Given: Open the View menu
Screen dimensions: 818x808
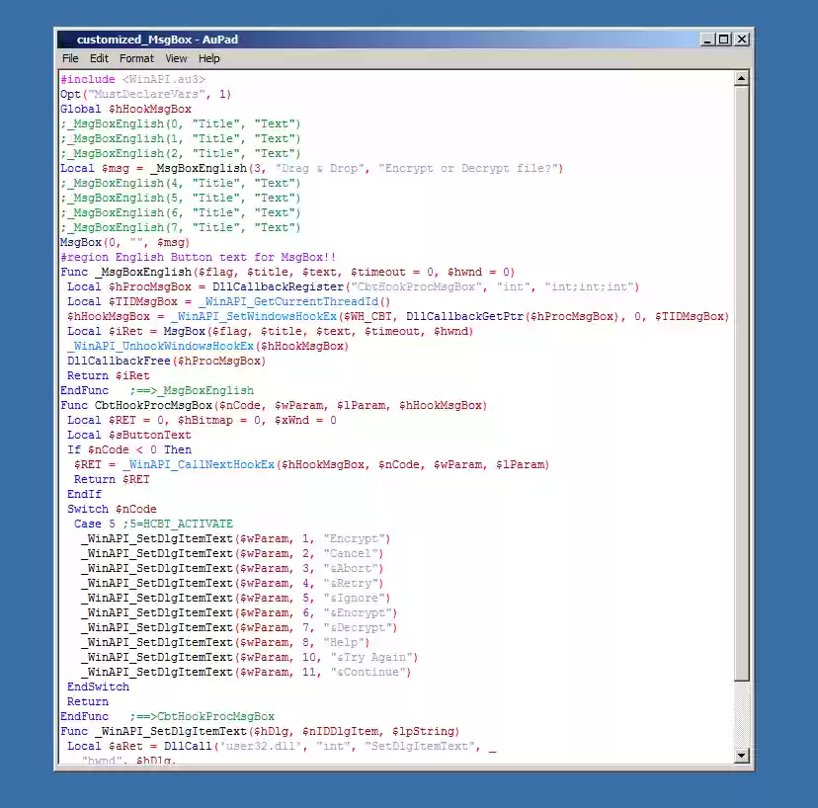Looking at the screenshot, I should (x=176, y=58).
